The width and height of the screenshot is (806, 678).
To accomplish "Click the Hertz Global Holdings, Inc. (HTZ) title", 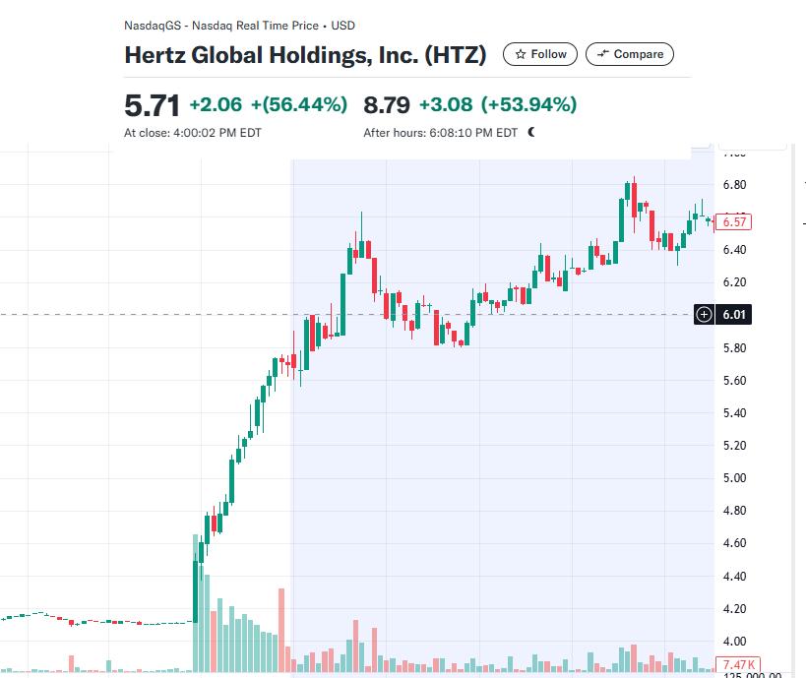I will pos(305,55).
